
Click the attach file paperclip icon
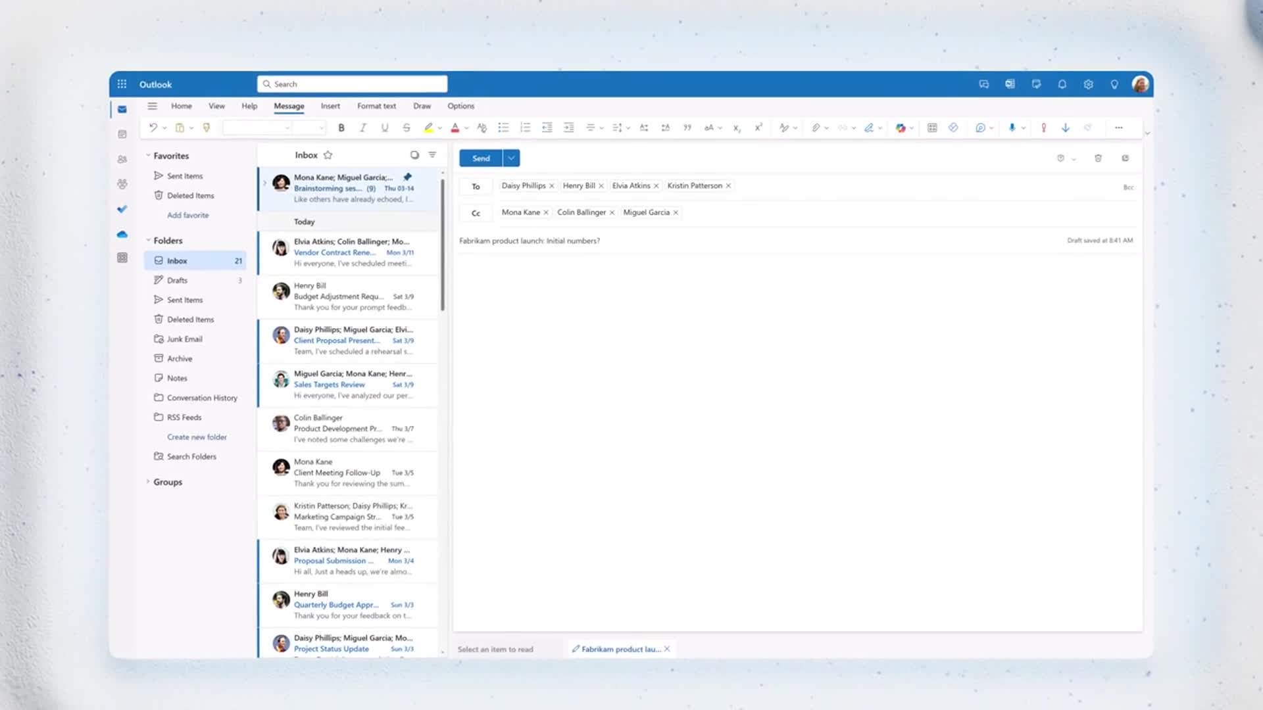point(816,128)
